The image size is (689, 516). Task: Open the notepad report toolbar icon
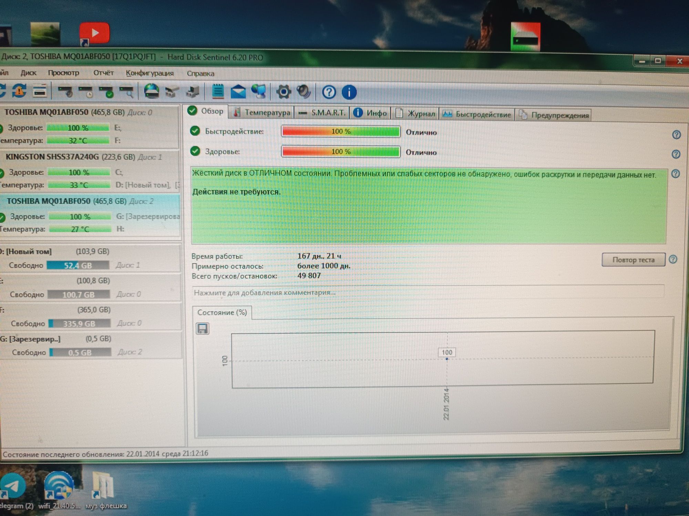[218, 92]
